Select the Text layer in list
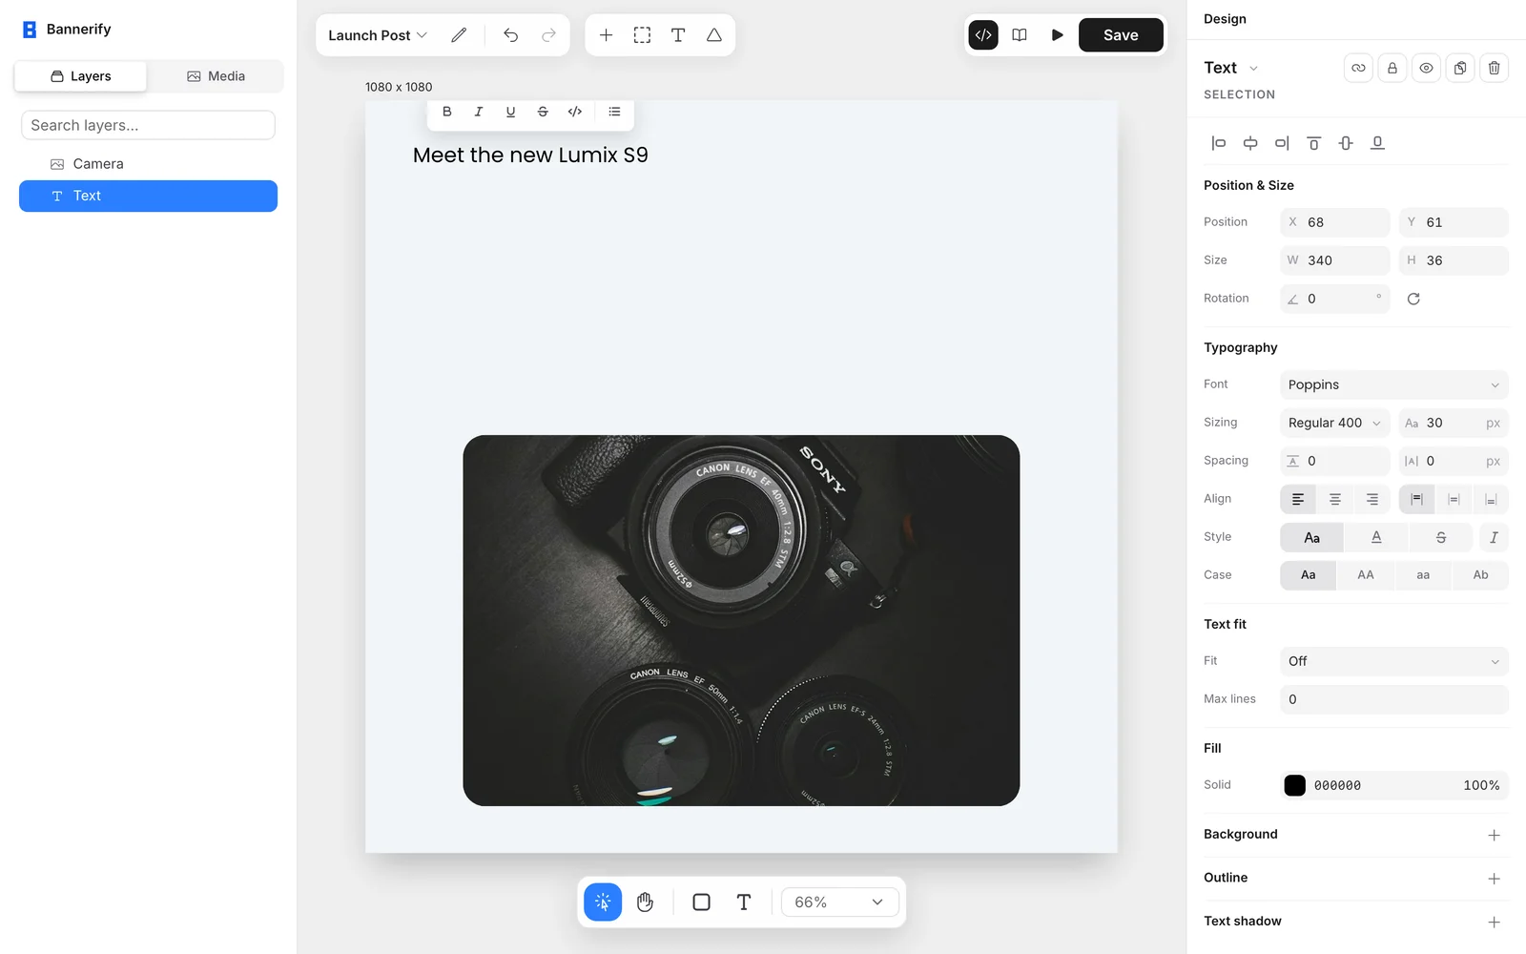The height and width of the screenshot is (954, 1526). pyautogui.click(x=148, y=196)
